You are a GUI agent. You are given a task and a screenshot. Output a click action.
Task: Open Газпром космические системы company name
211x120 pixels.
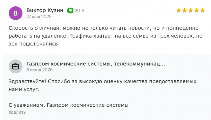click(x=96, y=64)
